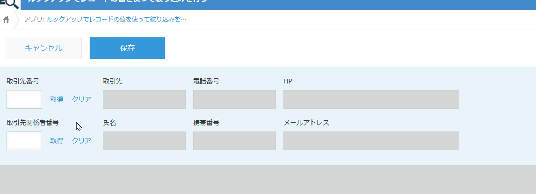
Task: Click into the メールアドレス field
Action: pos(371,141)
